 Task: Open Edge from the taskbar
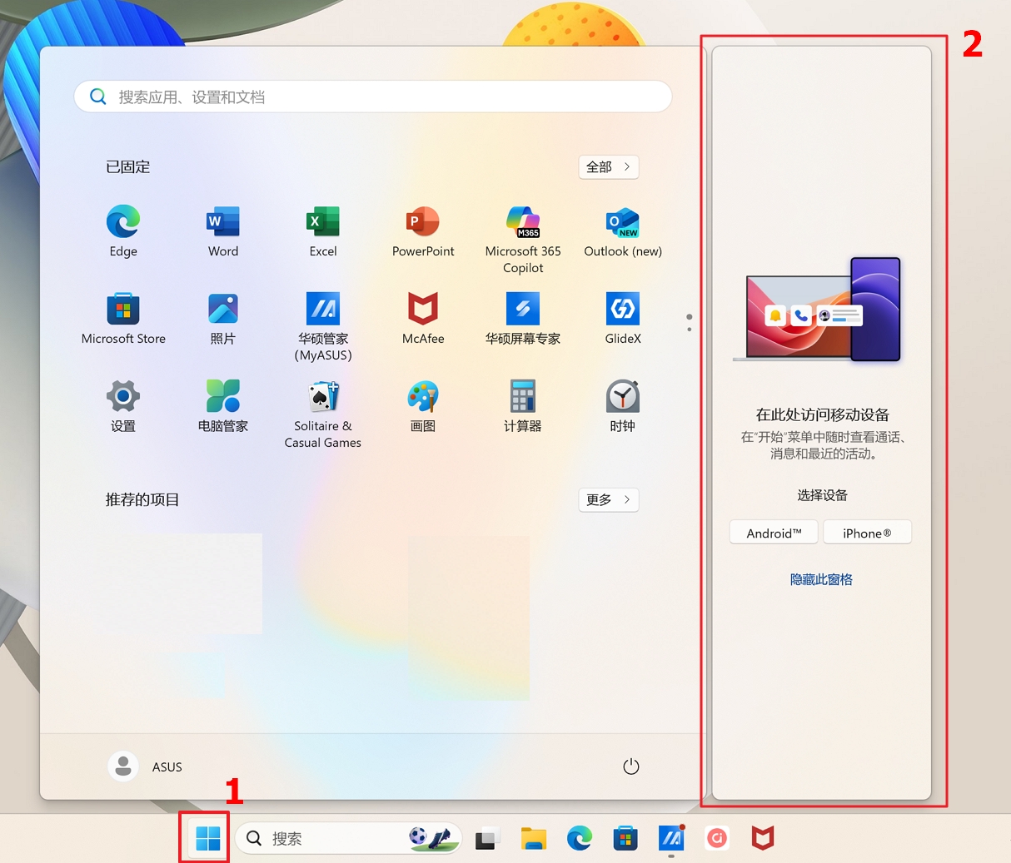[580, 839]
